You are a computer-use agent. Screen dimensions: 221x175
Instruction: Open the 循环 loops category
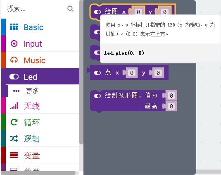pyautogui.click(x=40, y=122)
